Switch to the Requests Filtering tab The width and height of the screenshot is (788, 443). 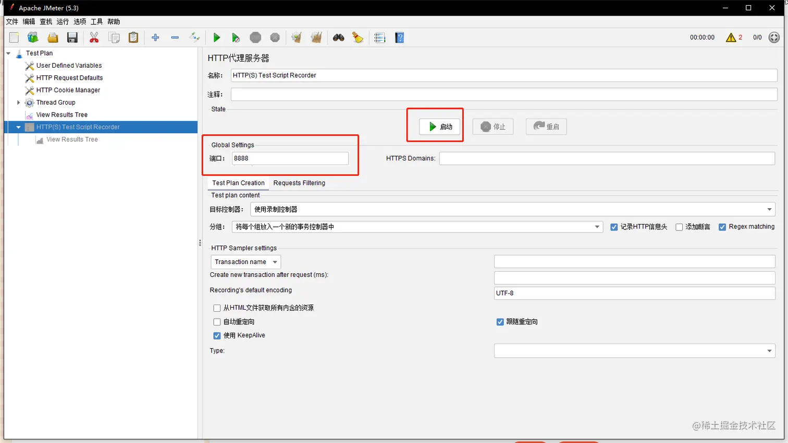point(299,183)
